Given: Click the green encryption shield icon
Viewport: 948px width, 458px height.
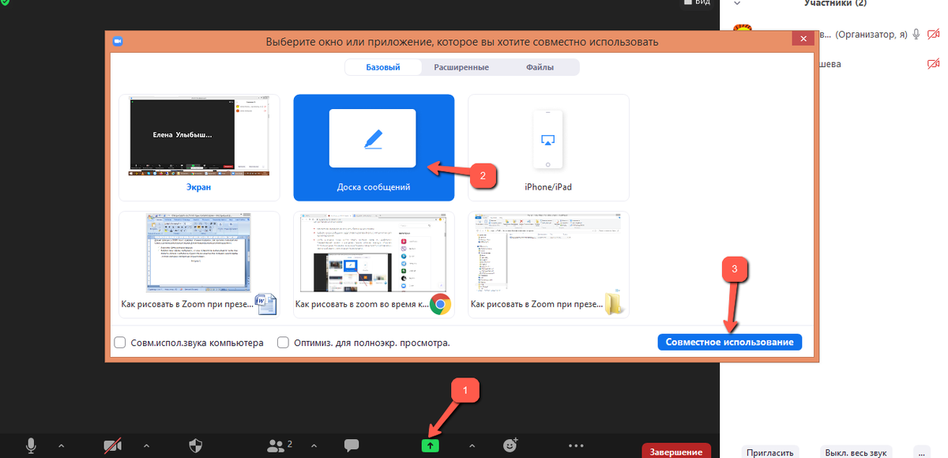Looking at the screenshot, I should tap(5, 3).
